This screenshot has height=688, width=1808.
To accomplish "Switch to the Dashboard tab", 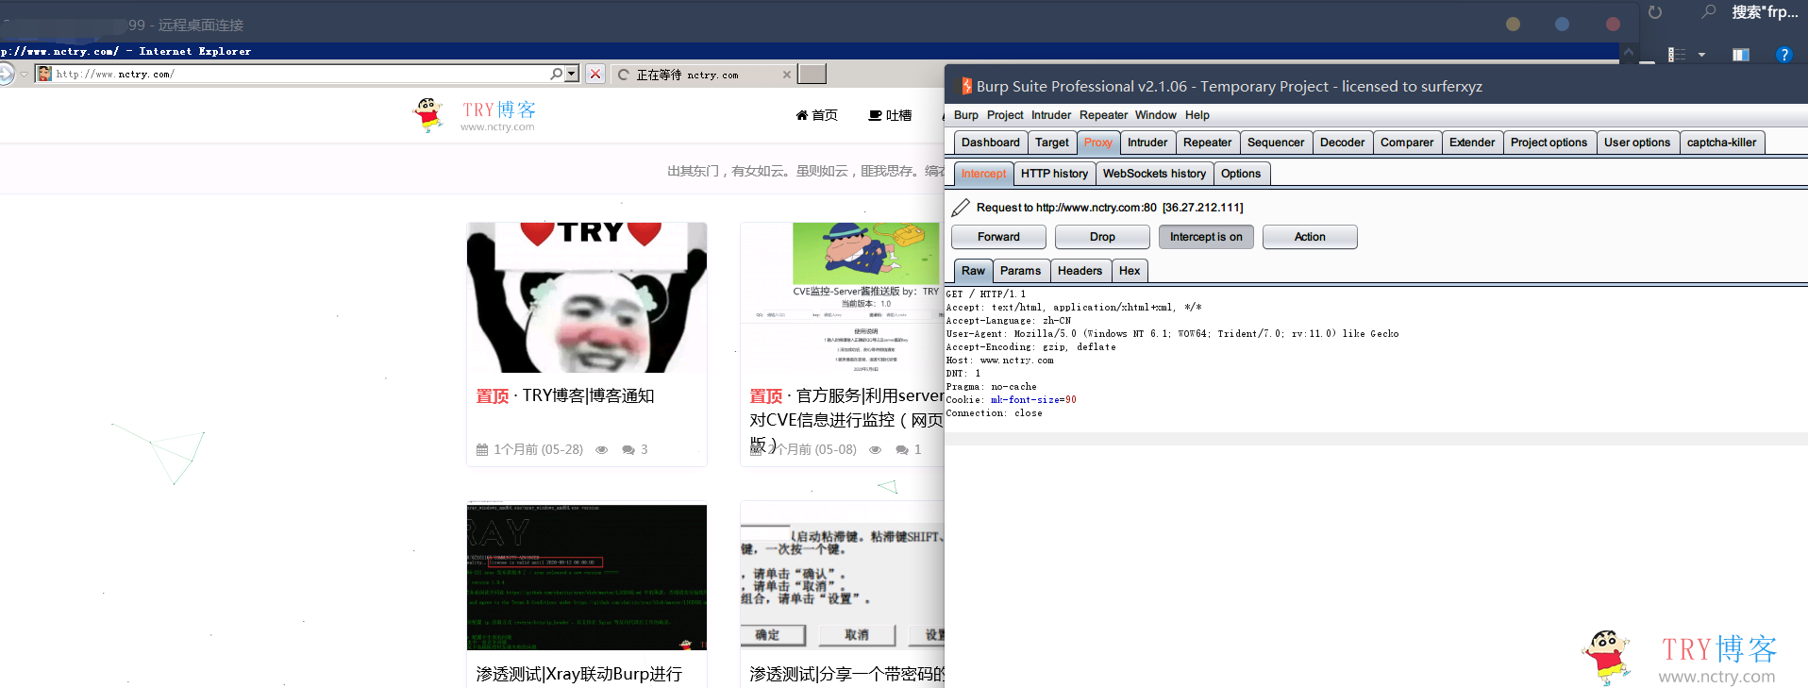I will click(991, 143).
